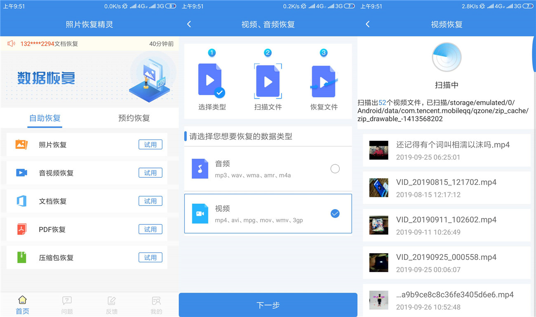Tap the back chevron on 视频恢复 screen

[x=367, y=24]
